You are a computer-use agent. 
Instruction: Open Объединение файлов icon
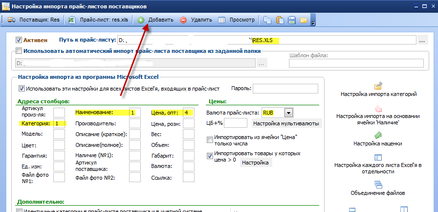point(378,184)
